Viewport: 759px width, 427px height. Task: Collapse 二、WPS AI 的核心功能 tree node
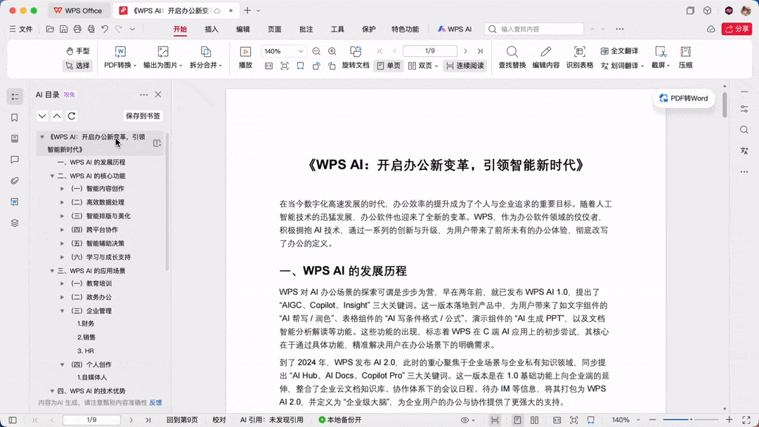pyautogui.click(x=52, y=176)
